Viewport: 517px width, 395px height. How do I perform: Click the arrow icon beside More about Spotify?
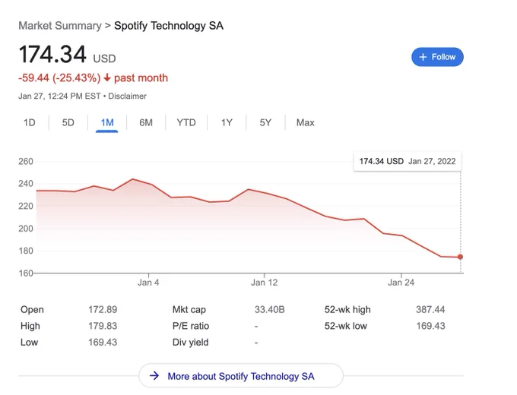(x=154, y=375)
